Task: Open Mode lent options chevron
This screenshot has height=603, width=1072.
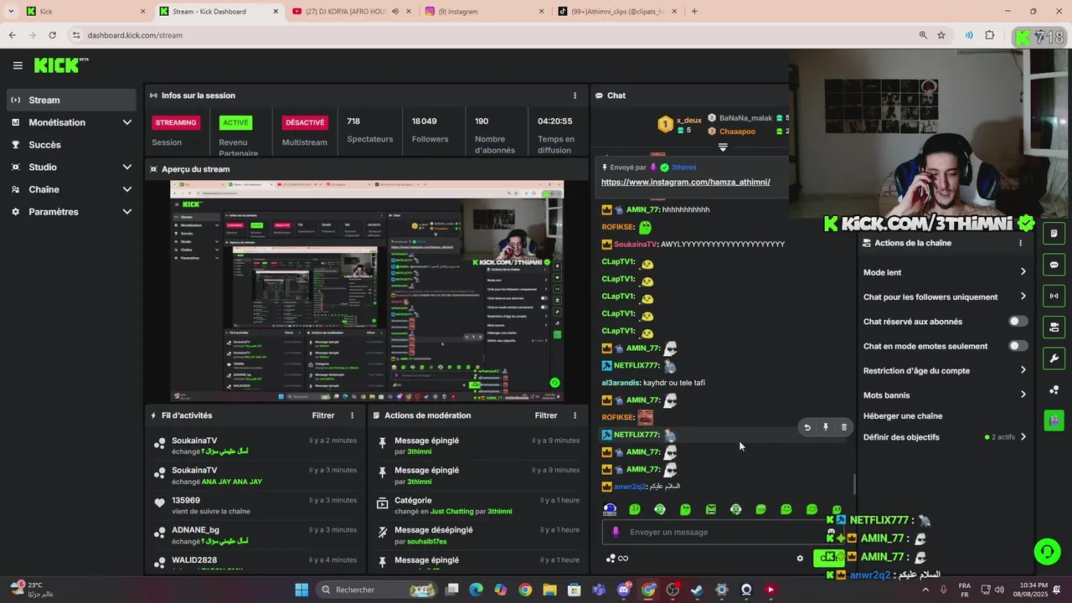Action: point(1023,272)
